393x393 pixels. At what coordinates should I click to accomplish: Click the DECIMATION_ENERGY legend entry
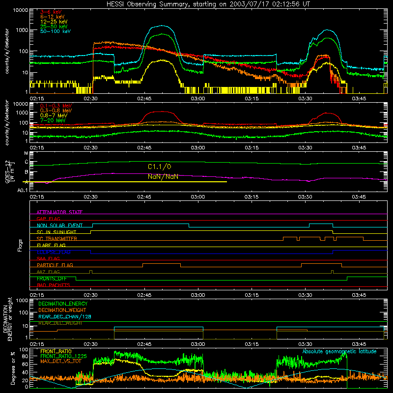[x=63, y=304]
